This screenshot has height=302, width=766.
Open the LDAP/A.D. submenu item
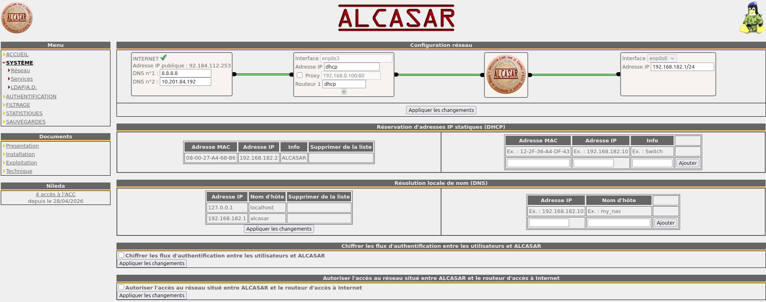24,87
